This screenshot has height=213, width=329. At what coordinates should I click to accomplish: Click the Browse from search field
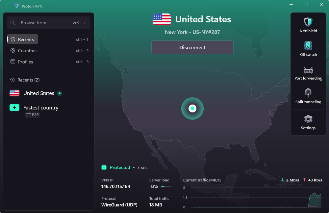click(x=48, y=23)
